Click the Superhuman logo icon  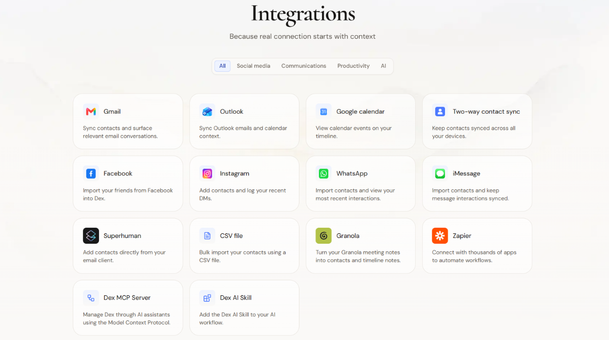[91, 236]
